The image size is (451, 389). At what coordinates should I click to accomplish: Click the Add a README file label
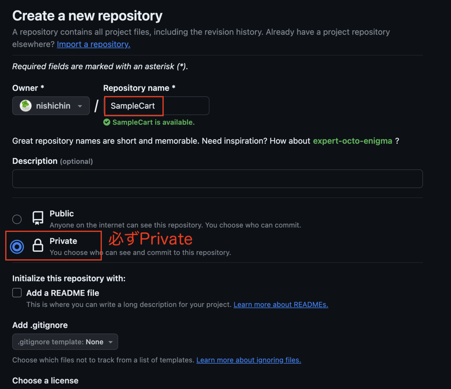(63, 293)
